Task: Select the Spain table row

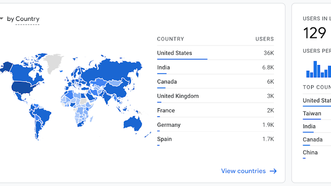Action: click(216, 139)
